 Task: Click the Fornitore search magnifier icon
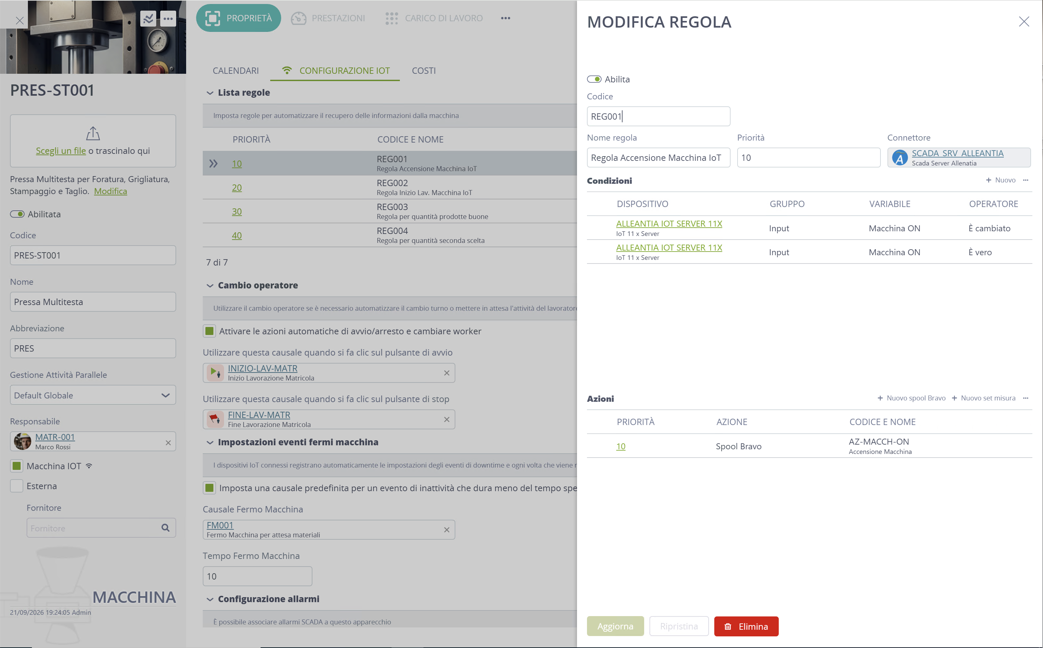(166, 528)
